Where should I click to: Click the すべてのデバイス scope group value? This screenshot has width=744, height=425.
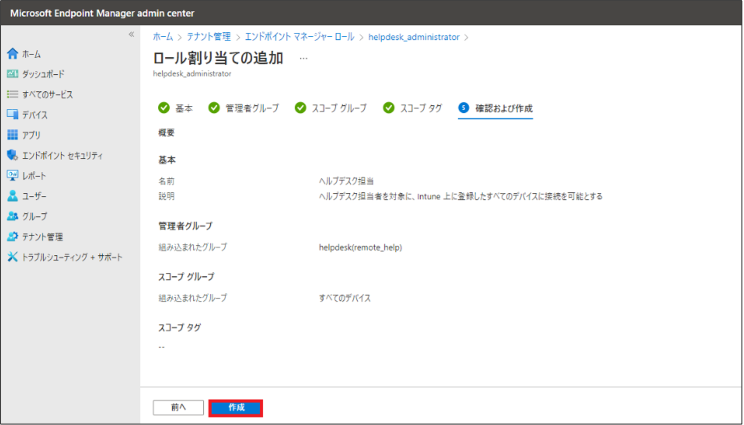[345, 298]
